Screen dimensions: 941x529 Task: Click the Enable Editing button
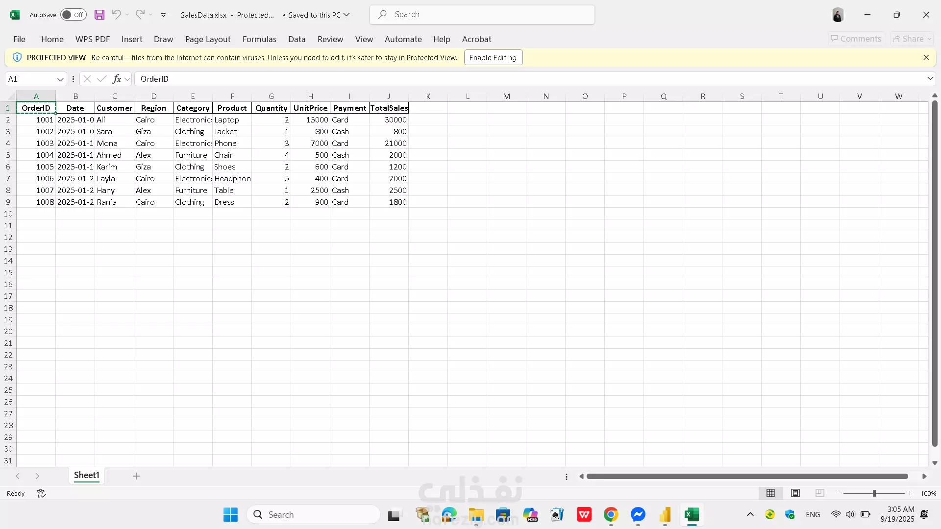click(x=493, y=58)
